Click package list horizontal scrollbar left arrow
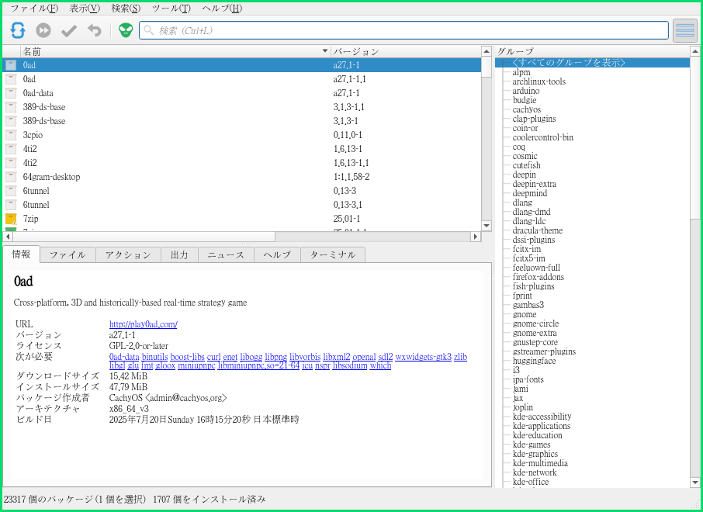This screenshot has height=512, width=703. click(8, 237)
